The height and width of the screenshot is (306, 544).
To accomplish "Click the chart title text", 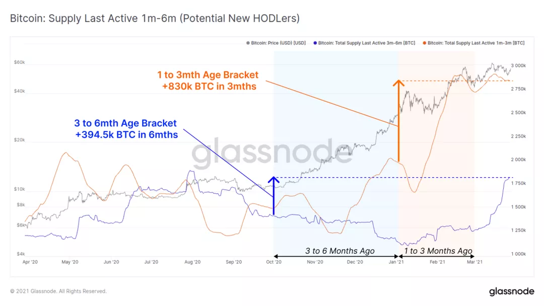I will 155,18.
